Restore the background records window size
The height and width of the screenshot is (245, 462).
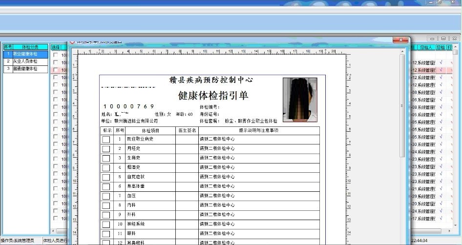(443, 38)
